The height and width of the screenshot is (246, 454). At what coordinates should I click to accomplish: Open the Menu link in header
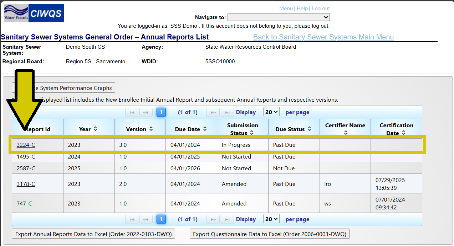tap(286, 9)
